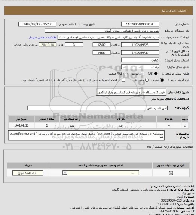Image resolution: width=196 pixels, height=215 pixels.
Task: Click the ردیف column header
Action: (x=185, y=119)
